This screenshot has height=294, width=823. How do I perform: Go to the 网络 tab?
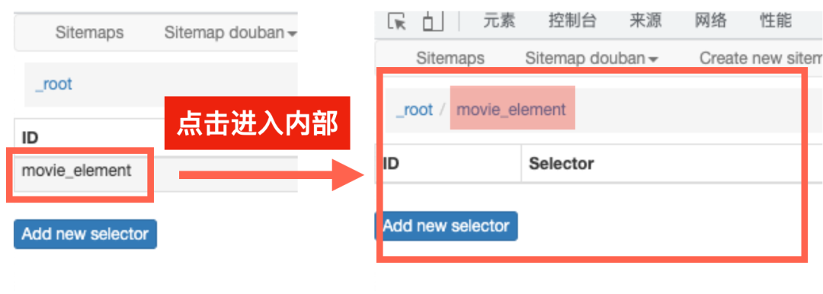coord(711,21)
